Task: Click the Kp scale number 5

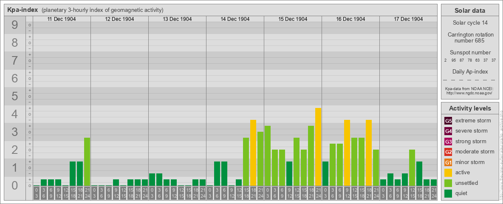Action: (15, 96)
